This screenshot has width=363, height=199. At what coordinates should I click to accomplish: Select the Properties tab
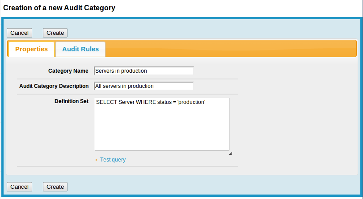31,49
